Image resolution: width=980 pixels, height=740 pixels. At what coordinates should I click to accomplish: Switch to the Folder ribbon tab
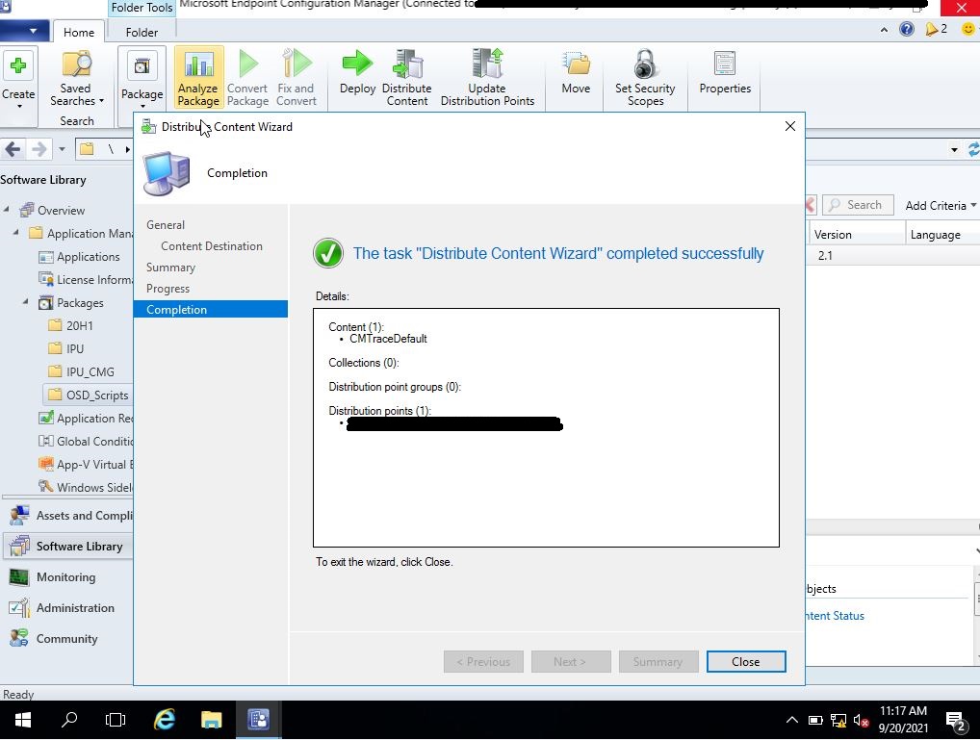142,32
